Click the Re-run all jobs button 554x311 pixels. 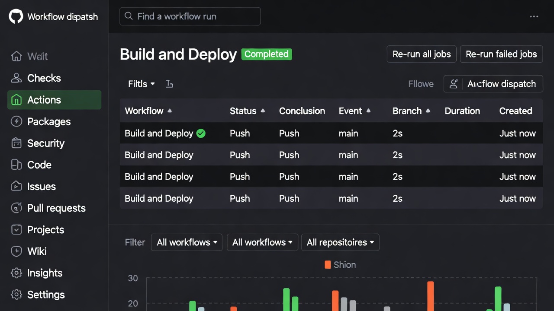point(421,54)
